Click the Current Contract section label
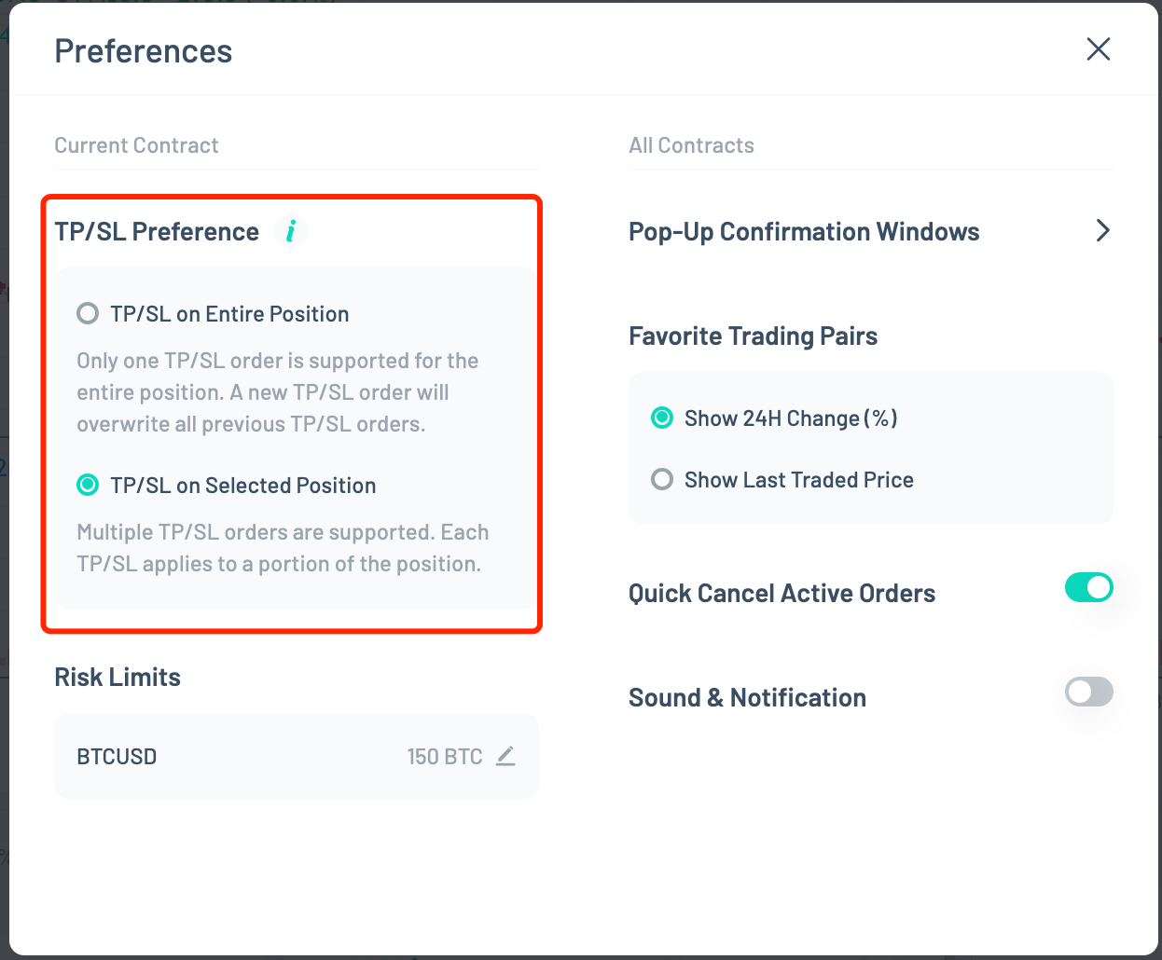The height and width of the screenshot is (960, 1162). [136, 144]
